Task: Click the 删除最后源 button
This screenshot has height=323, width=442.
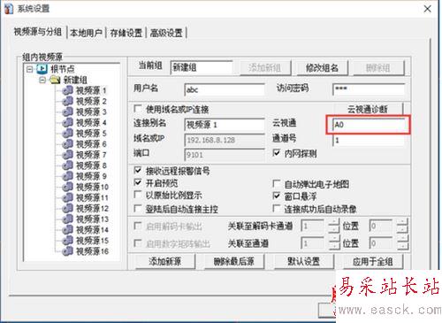Action: pos(234,262)
